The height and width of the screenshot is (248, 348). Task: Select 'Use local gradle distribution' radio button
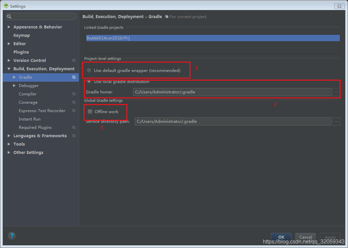pyautogui.click(x=89, y=82)
